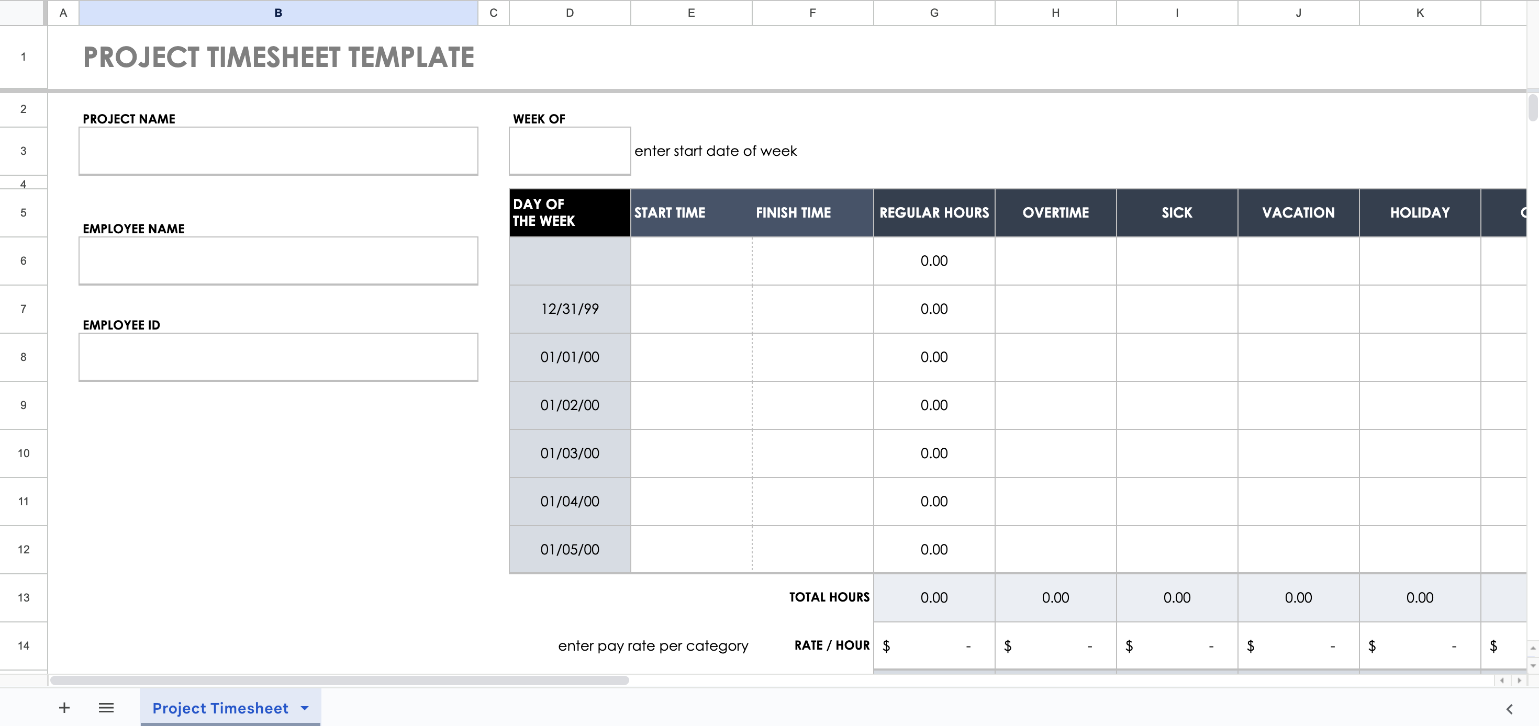Select column G header
Screen dimensions: 1539x726
(x=934, y=13)
